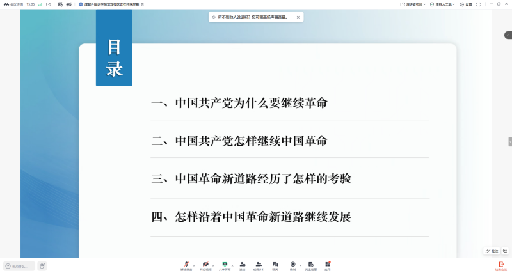
Task: Start recording with 录制 icon
Action: pos(293,264)
